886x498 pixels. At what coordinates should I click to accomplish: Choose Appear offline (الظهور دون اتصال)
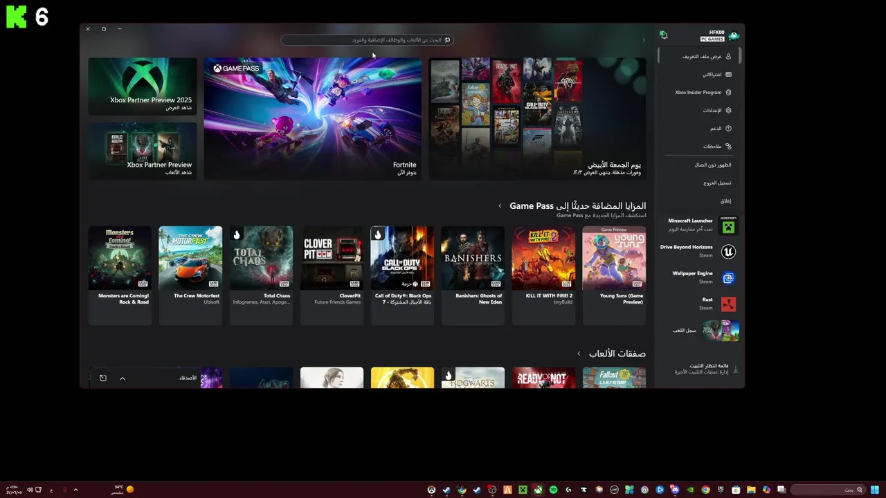(x=699, y=165)
